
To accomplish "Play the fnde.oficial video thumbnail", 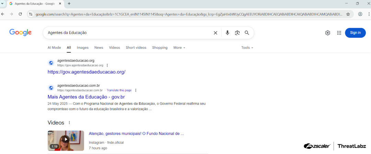I will (x=66, y=140).
